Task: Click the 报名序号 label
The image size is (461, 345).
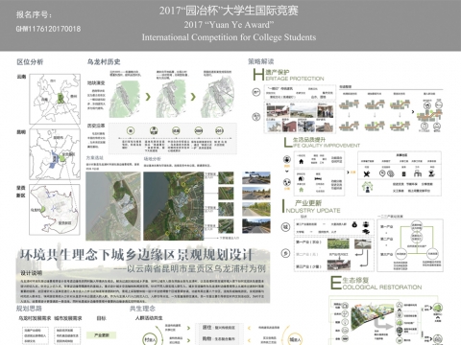Action: pos(34,14)
